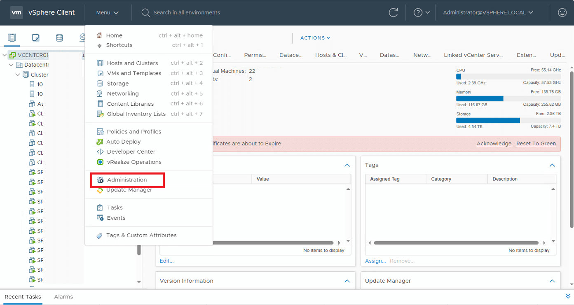574x305 pixels.
Task: Click the Content Libraries menu icon
Action: (100, 104)
